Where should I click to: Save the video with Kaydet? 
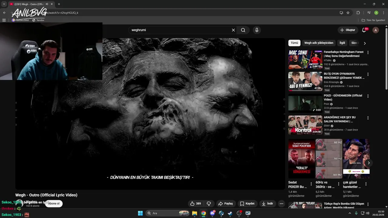[247, 204]
